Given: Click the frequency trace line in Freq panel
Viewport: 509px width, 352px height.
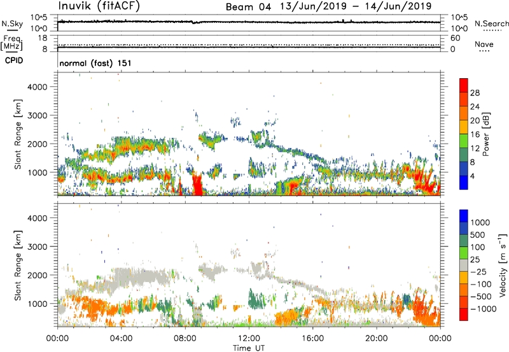Looking at the screenshot, I should 249,47.
